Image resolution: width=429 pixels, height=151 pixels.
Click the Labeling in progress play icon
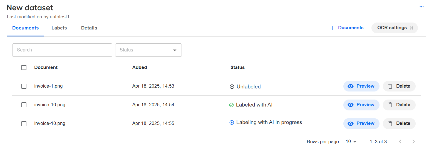coord(232,122)
